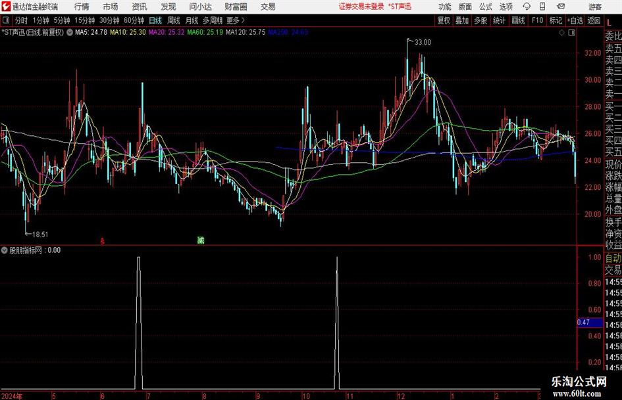Click the 多股 multi-stock button

pyautogui.click(x=480, y=20)
